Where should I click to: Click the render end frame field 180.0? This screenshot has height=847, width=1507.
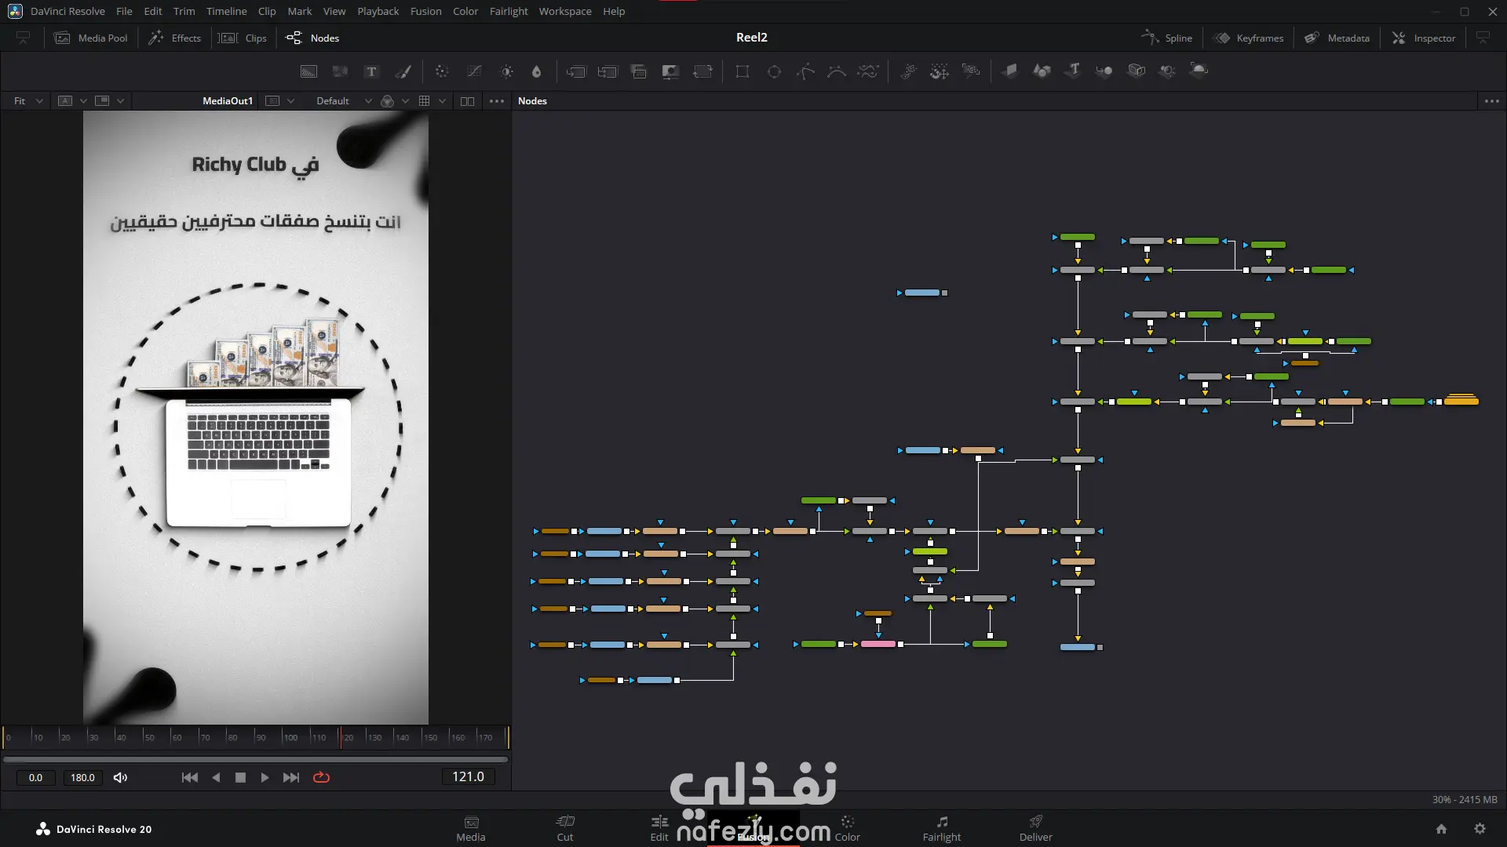click(x=82, y=777)
